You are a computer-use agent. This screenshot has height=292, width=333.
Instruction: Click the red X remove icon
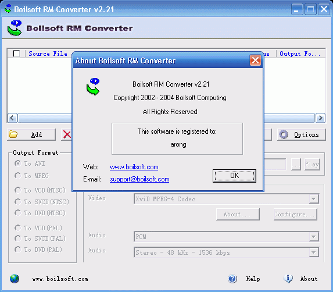coord(67,134)
